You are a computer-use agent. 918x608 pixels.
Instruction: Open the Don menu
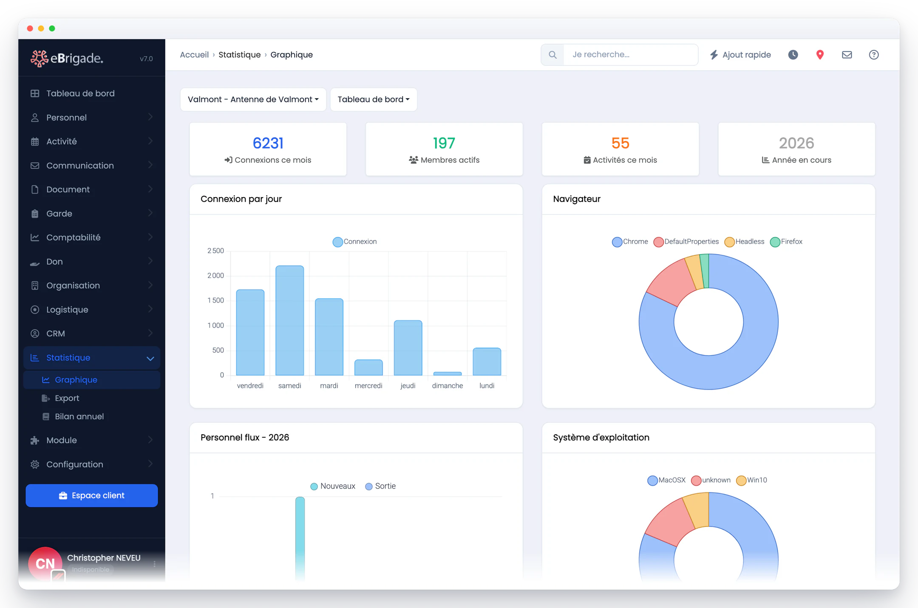coord(92,262)
